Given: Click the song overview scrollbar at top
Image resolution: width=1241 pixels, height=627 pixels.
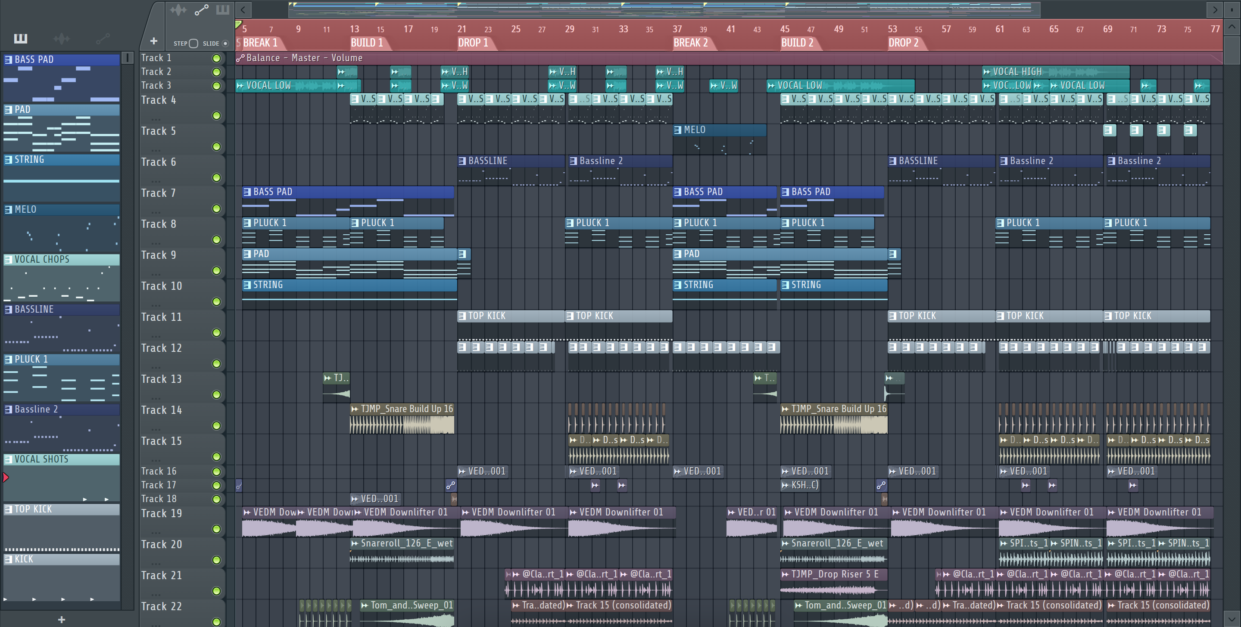Looking at the screenshot, I should point(664,9).
